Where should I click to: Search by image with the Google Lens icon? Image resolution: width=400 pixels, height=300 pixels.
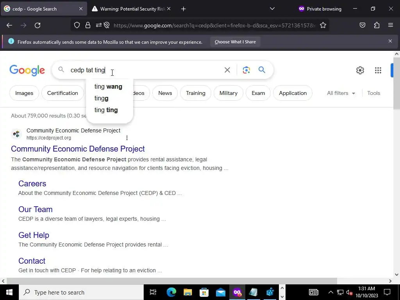(x=246, y=70)
